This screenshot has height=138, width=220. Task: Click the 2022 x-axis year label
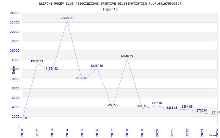click(x=187, y=133)
